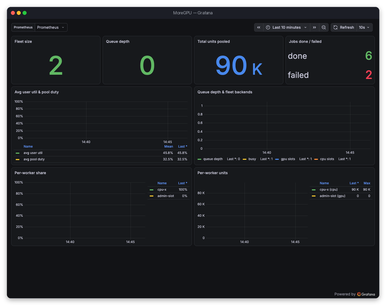Viewport: 386px width, 305px height.
Task: Sort Per-worker units legend by Last *
Action: [x=354, y=183]
